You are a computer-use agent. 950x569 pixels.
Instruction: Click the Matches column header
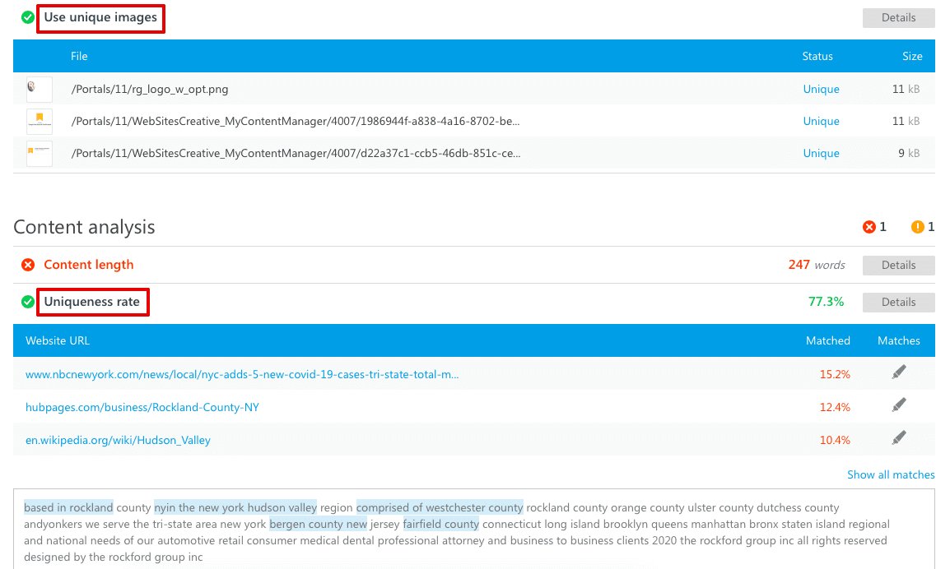pyautogui.click(x=898, y=340)
